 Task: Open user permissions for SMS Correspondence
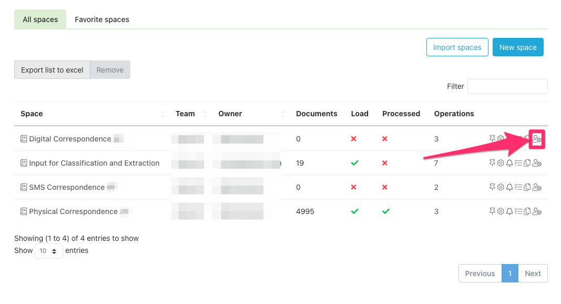pos(537,187)
